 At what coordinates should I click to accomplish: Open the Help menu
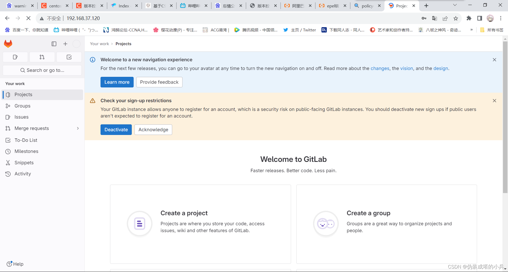(x=15, y=264)
